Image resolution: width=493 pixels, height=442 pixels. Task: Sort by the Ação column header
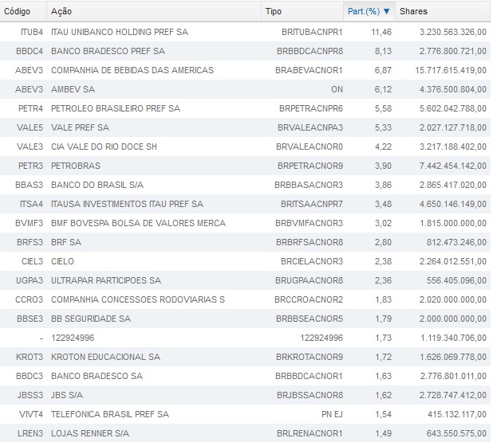click(59, 11)
